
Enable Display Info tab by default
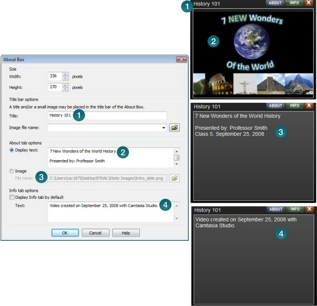[12, 197]
